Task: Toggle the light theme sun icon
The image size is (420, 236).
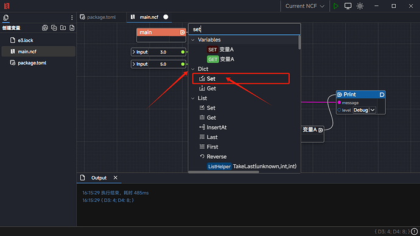Action: 360,6
